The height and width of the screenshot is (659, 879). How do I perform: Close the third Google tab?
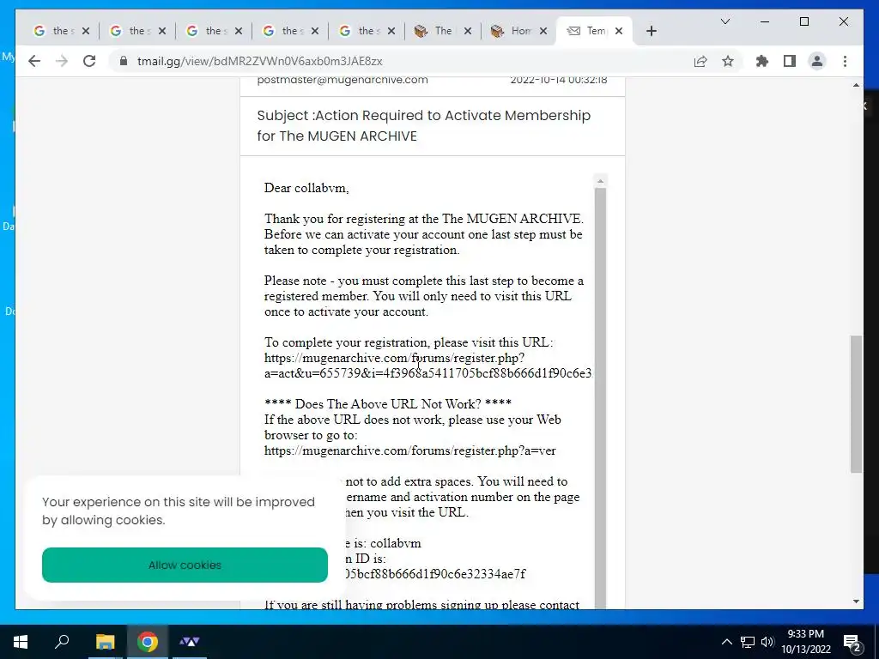(x=239, y=31)
